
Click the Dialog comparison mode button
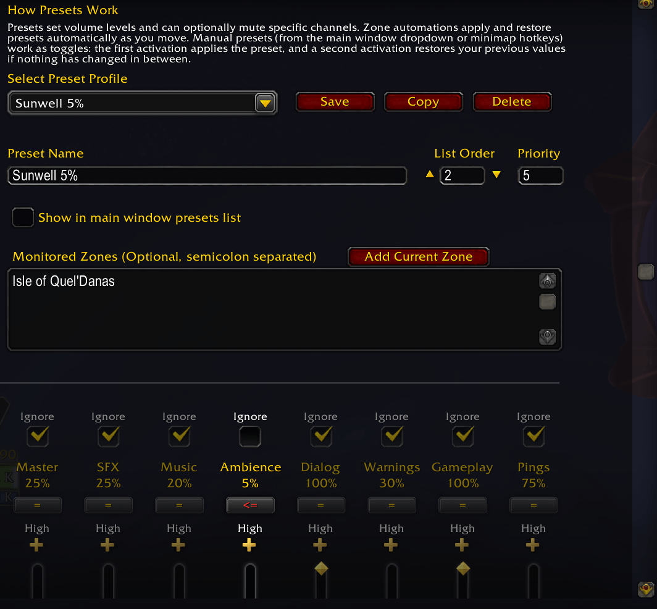321,505
